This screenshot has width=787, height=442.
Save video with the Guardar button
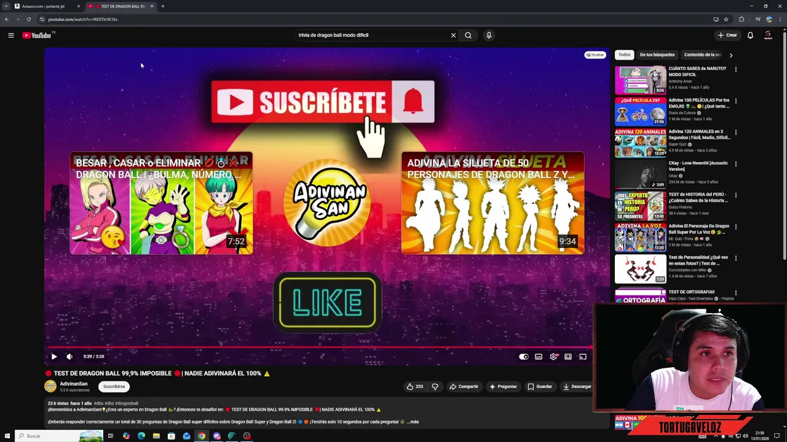(x=540, y=387)
